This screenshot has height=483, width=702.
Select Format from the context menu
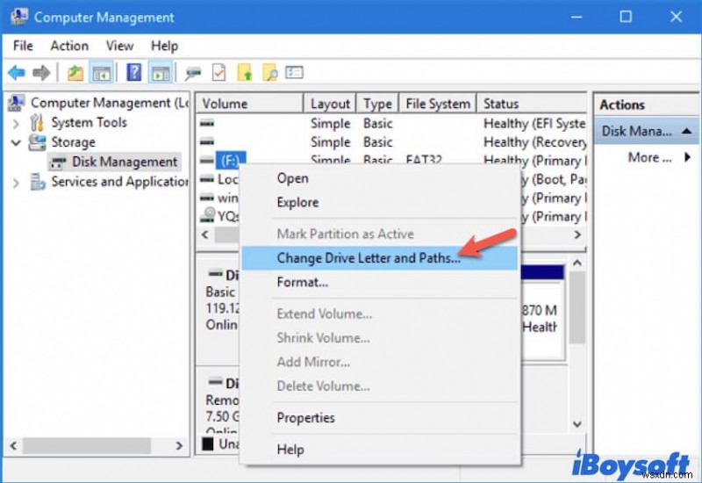[x=380, y=282]
